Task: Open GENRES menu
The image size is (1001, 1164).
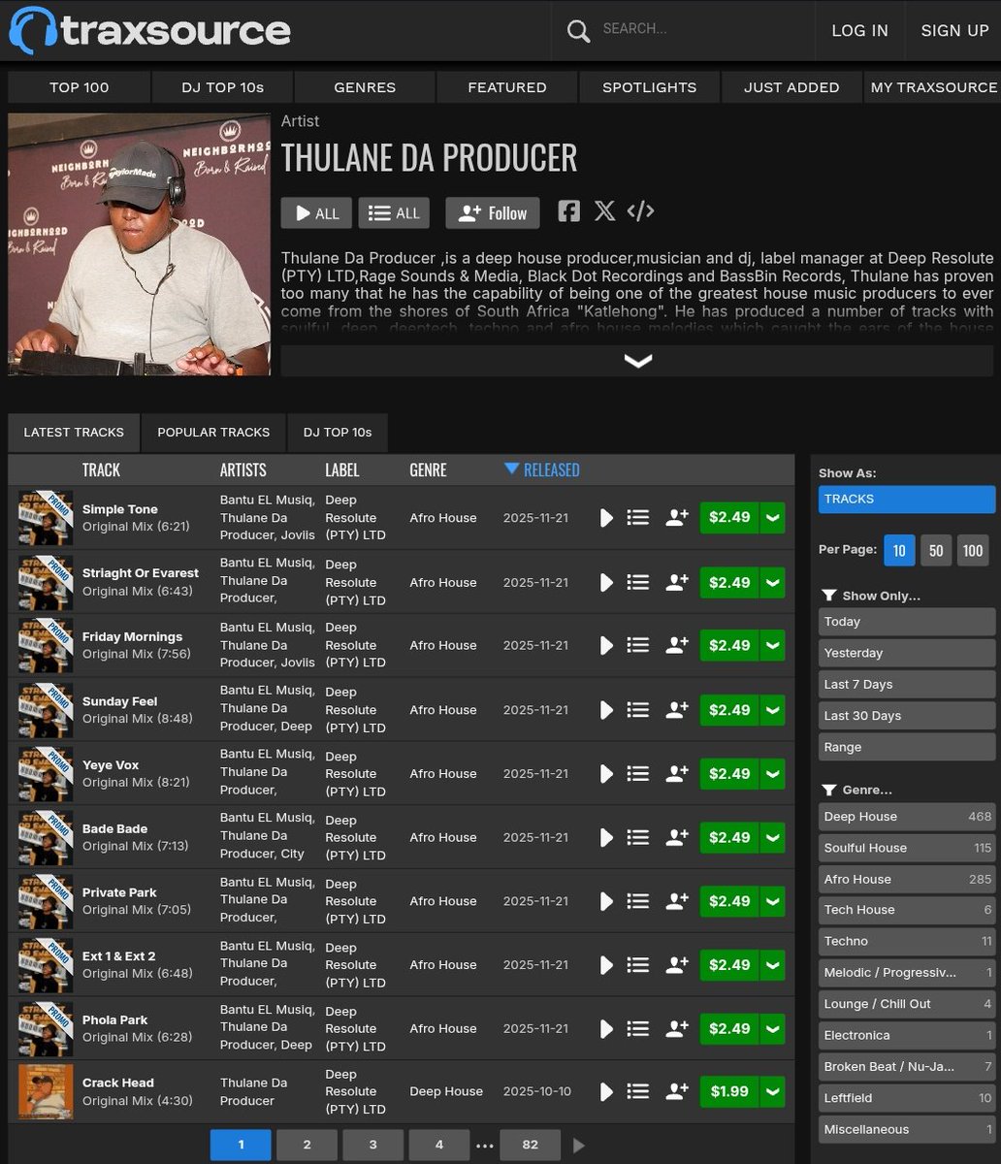Action: coord(365,87)
